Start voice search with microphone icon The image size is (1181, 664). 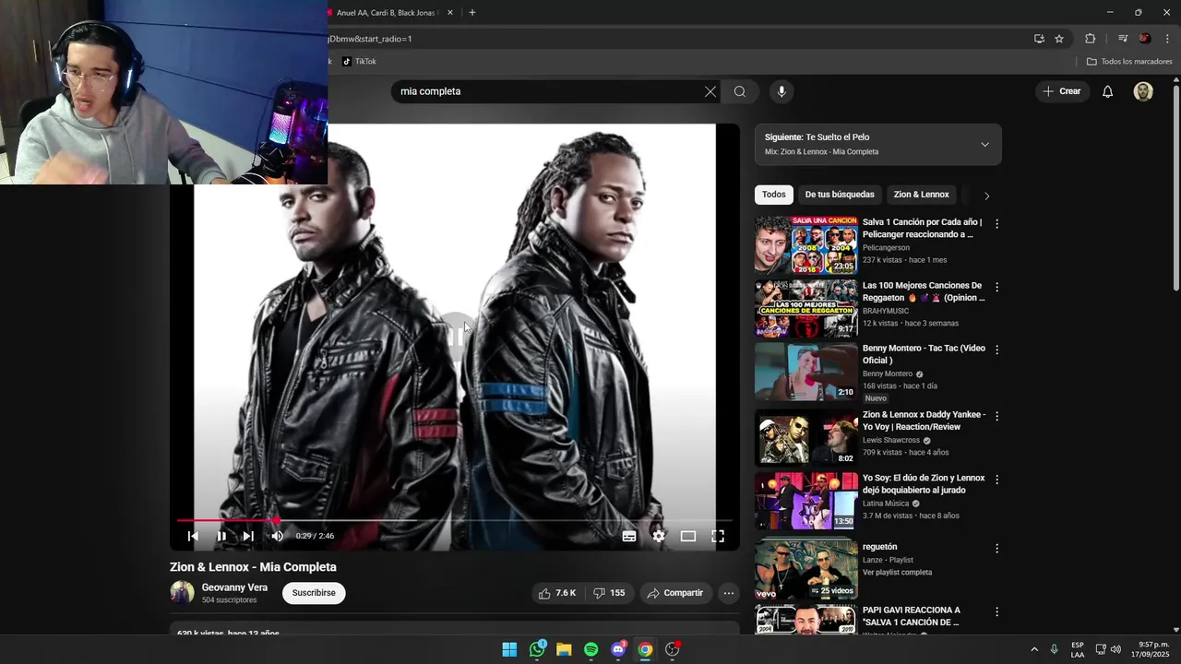tap(781, 91)
